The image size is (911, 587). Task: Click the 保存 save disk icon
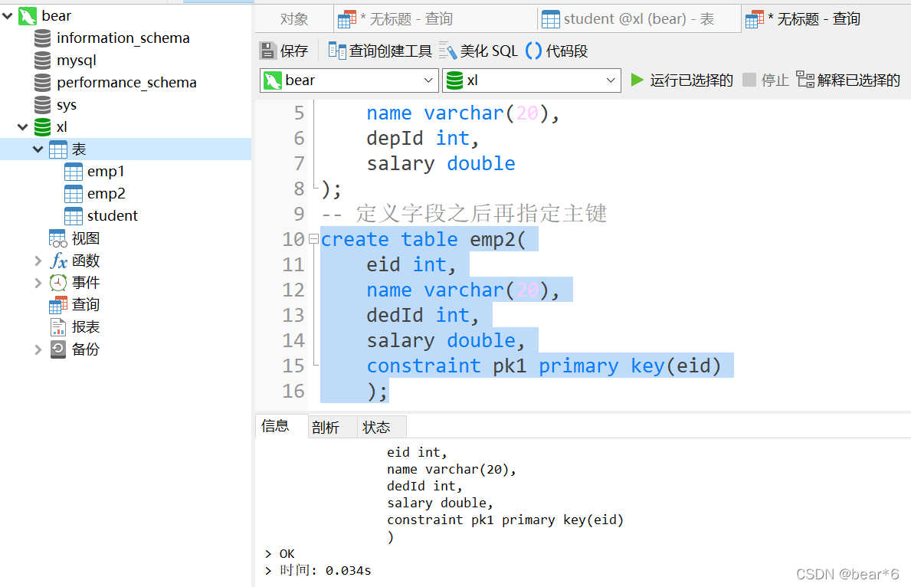(x=268, y=51)
